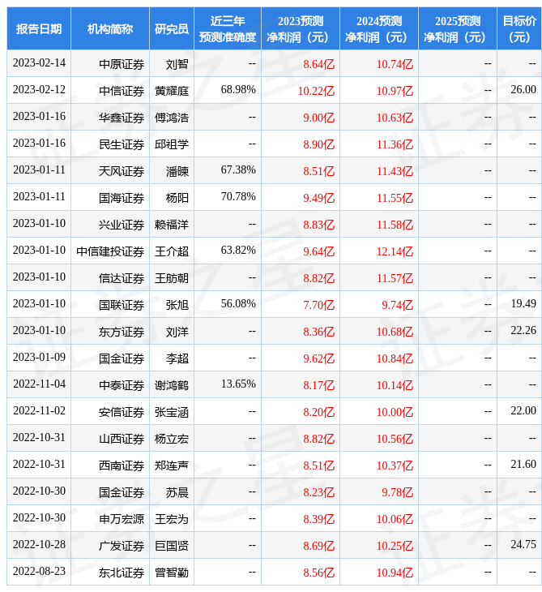Select the 12.14亿 2024 profit value
This screenshot has width=542, height=592.
(x=395, y=251)
